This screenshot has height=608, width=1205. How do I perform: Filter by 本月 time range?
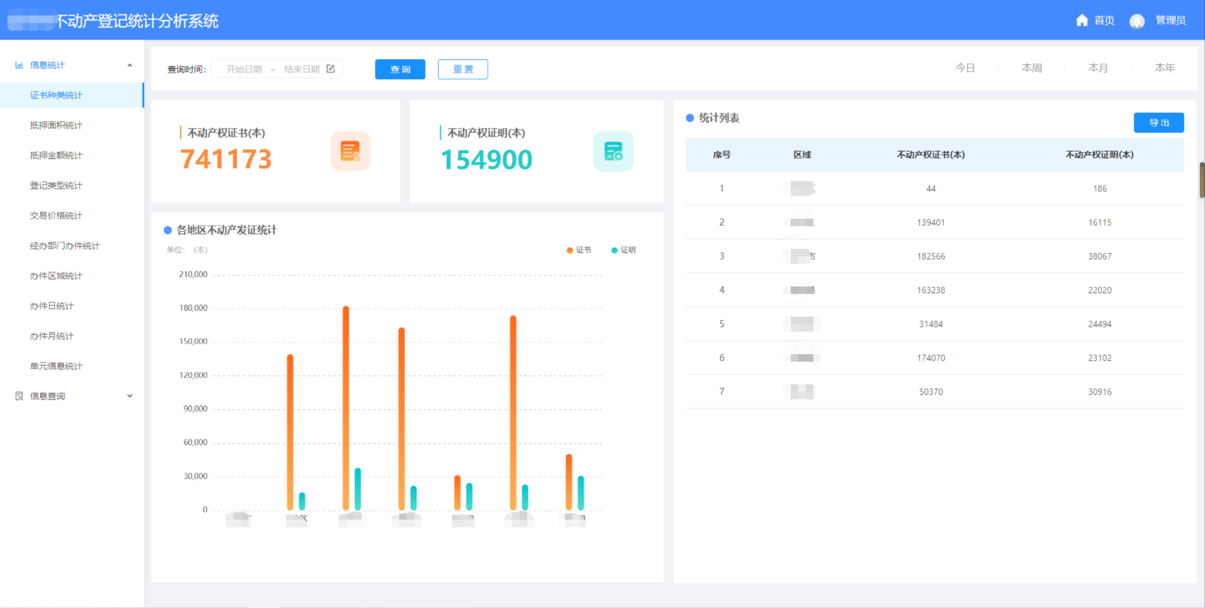pos(1098,68)
